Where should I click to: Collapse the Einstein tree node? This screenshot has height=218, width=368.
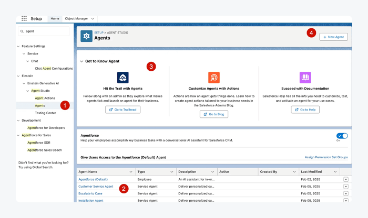18,76
